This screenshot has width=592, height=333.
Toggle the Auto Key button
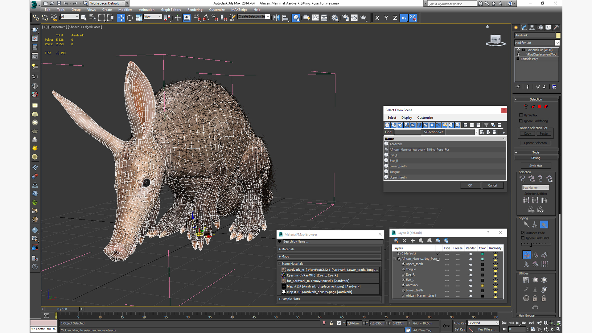[459, 323]
